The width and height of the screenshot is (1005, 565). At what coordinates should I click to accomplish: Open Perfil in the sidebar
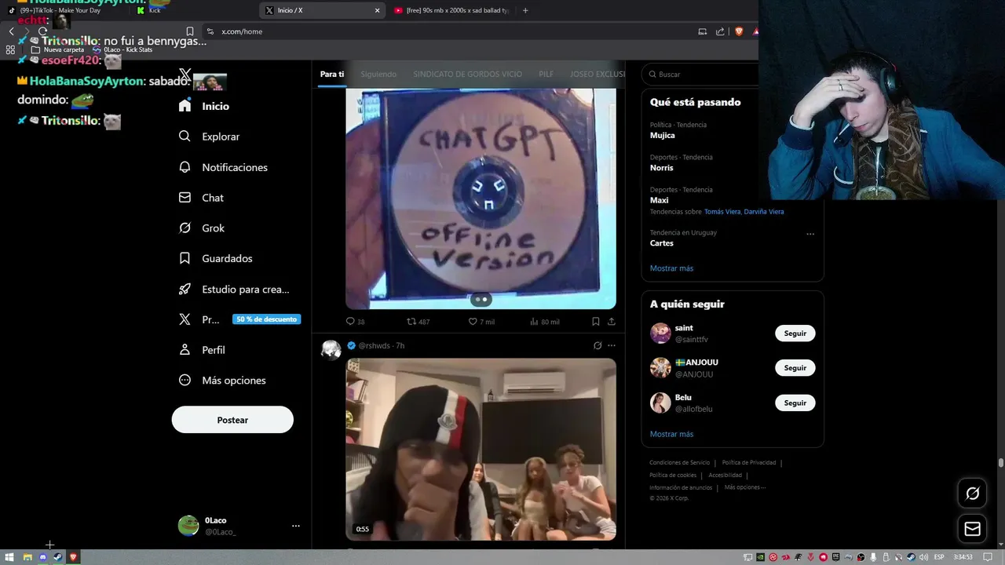[x=202, y=350]
